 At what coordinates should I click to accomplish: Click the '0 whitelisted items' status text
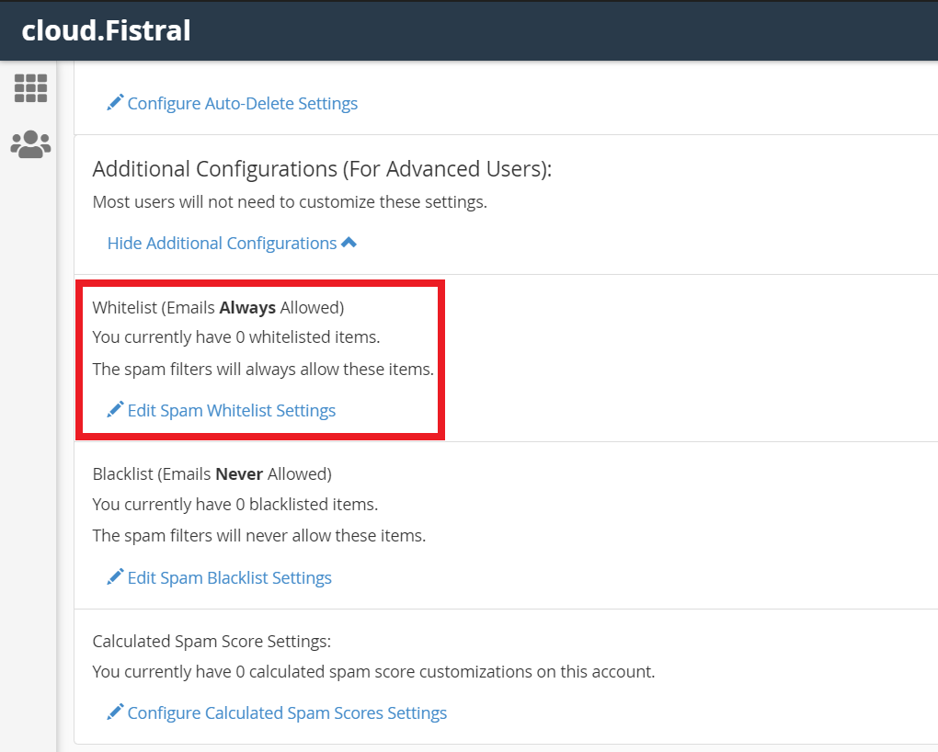236,337
